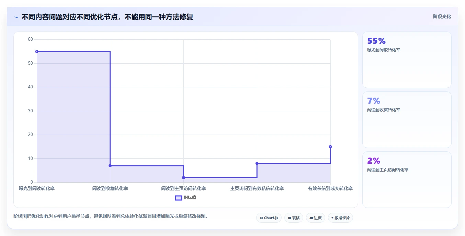Click the data point at 曝光到阅读转化率
The height and width of the screenshot is (236, 465).
point(37,51)
